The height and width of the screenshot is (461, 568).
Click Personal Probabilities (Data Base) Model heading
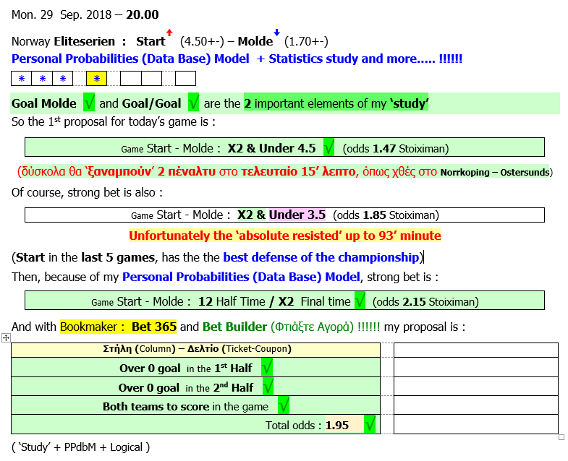(x=130, y=59)
